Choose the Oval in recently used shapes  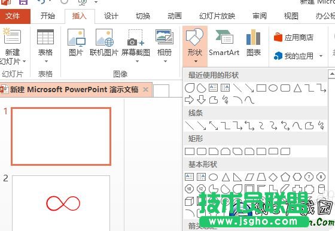273,88
